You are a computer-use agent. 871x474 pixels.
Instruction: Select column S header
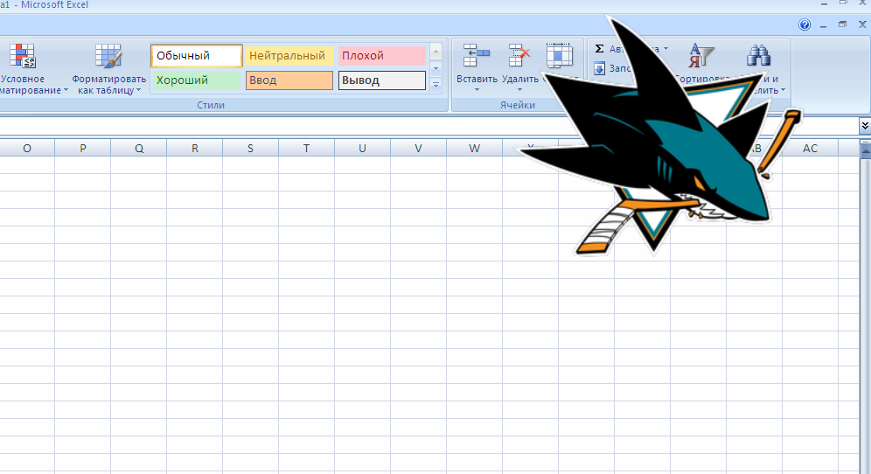click(250, 149)
